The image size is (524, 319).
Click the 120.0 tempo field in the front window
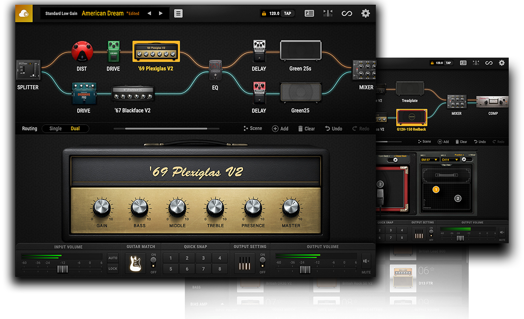tap(274, 13)
